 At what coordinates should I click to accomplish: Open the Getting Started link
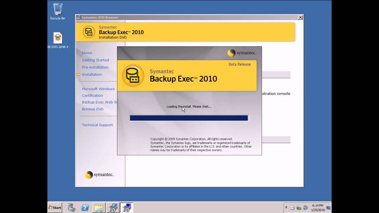[95, 60]
